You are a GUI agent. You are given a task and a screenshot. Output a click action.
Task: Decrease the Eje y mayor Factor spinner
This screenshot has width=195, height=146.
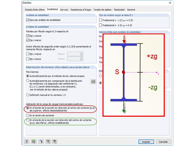click(81, 55)
